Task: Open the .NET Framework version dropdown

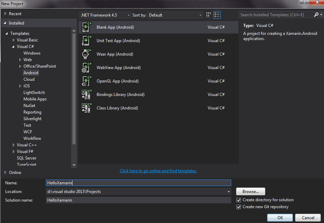Action: pyautogui.click(x=105, y=15)
